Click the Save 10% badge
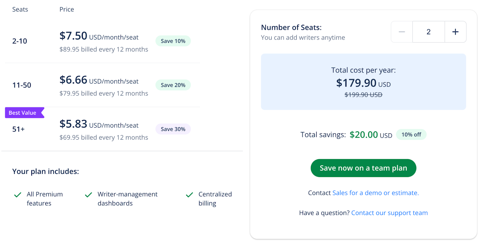This screenshot has height=244, width=482. [173, 41]
